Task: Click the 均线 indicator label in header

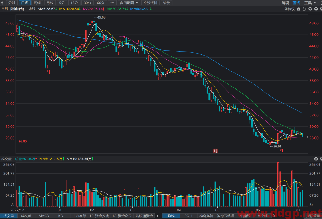Action: point(32,9)
